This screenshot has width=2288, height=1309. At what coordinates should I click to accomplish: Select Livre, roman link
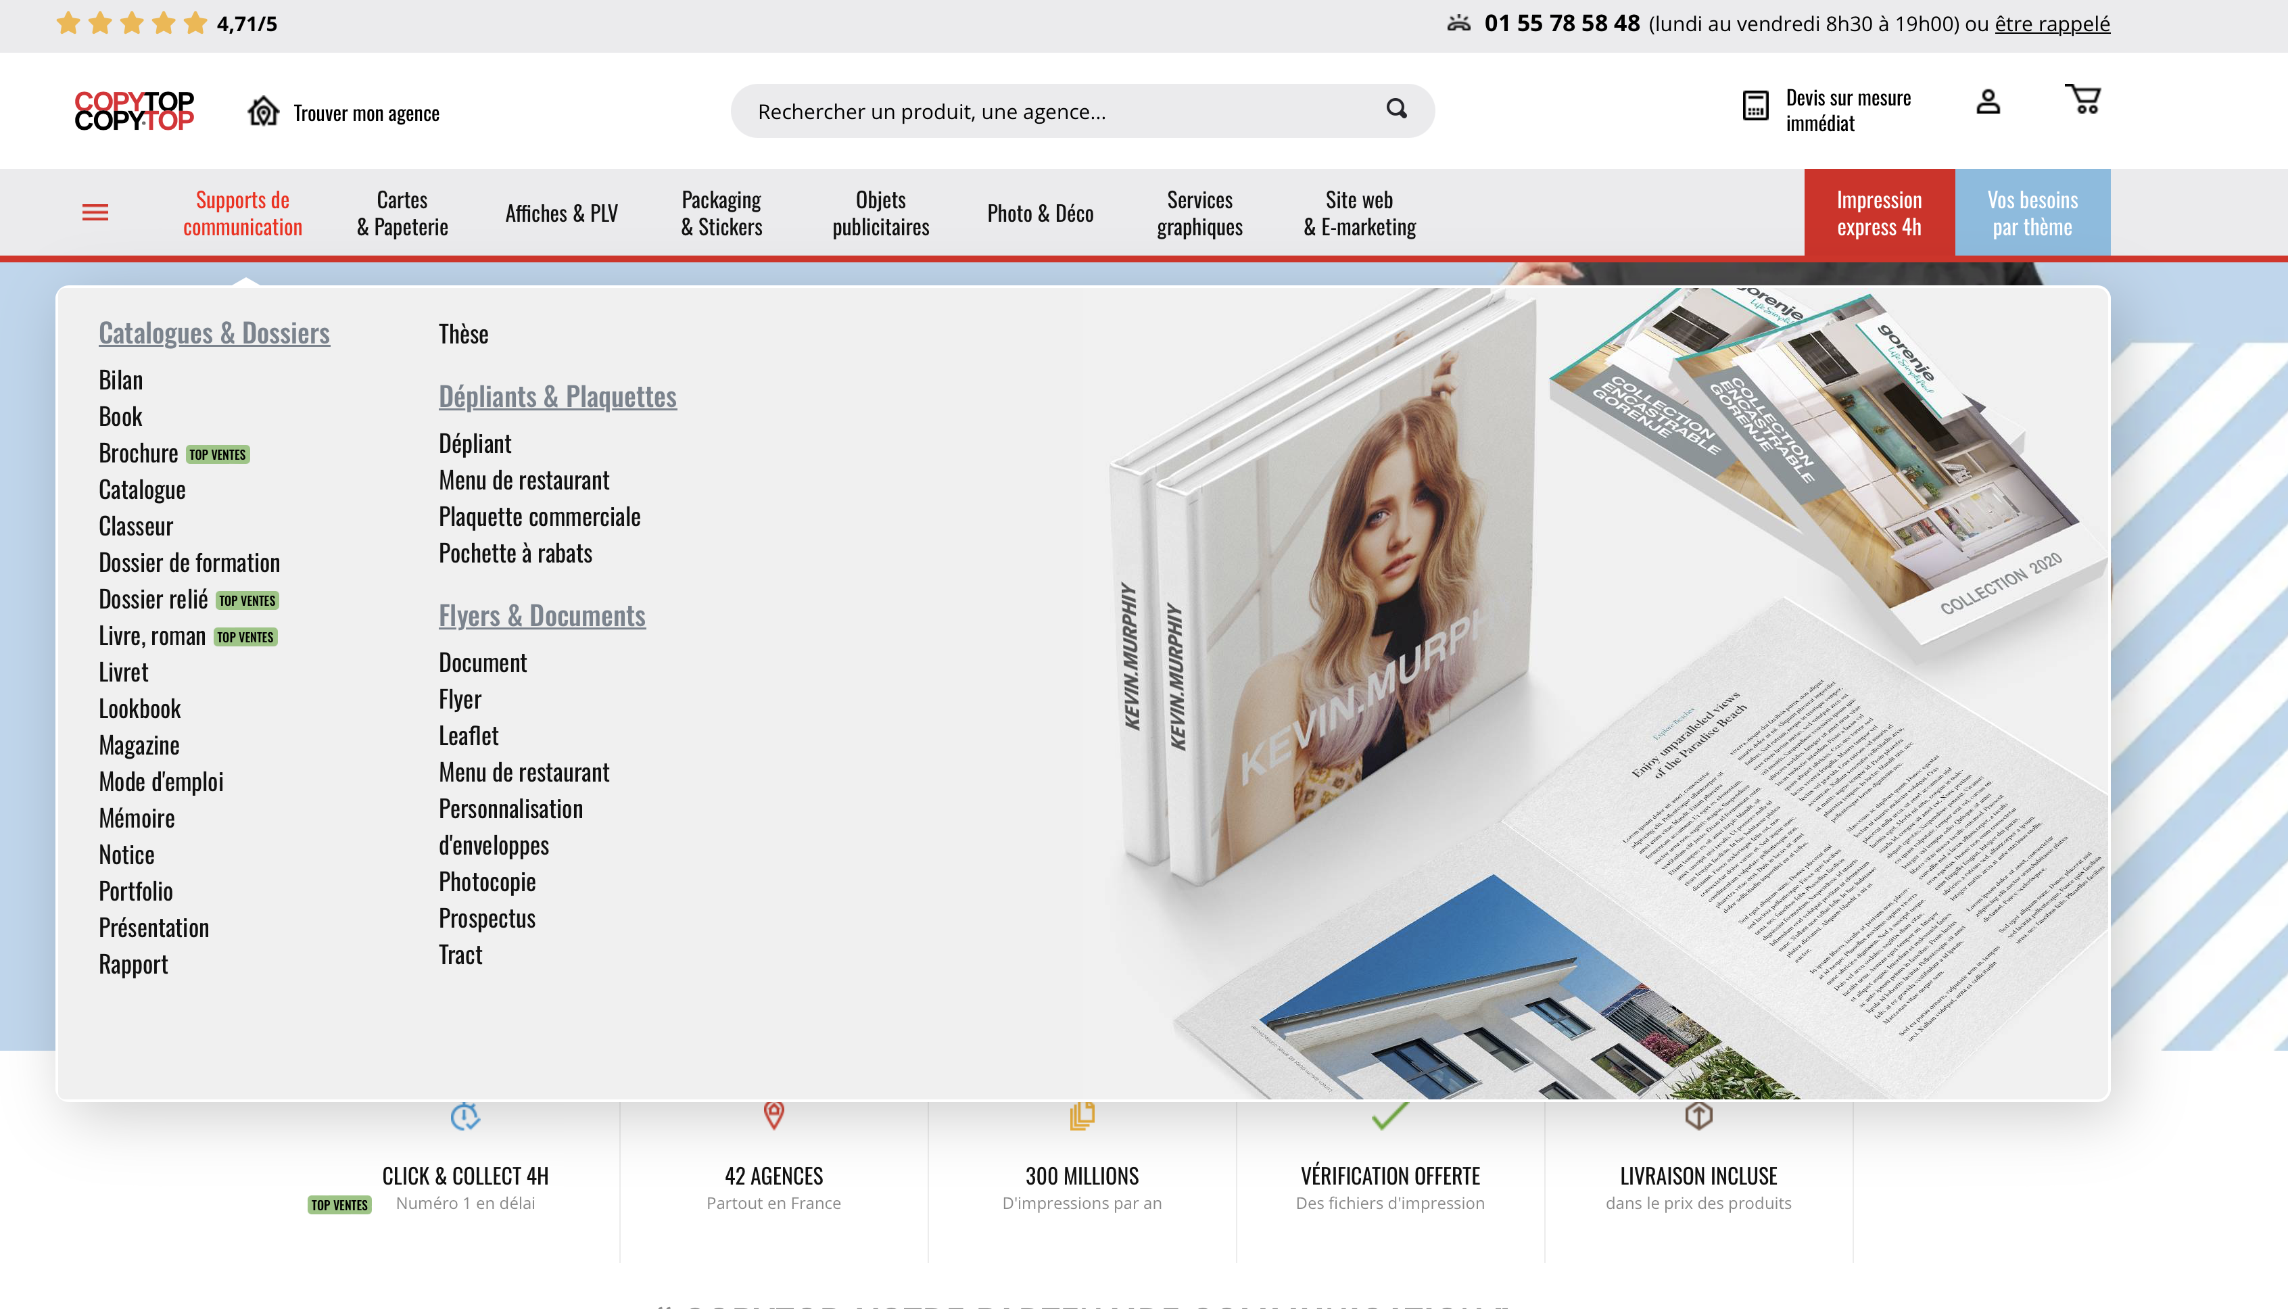pos(152,636)
